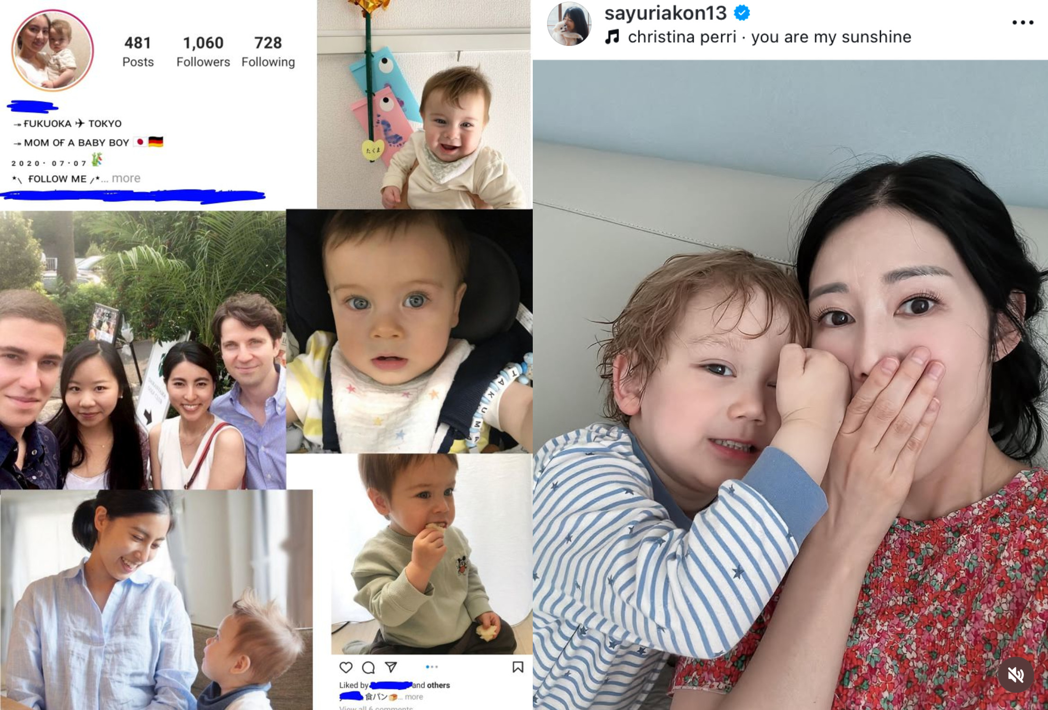Open the 481 Posts count
This screenshot has width=1048, height=710.
pyautogui.click(x=138, y=52)
